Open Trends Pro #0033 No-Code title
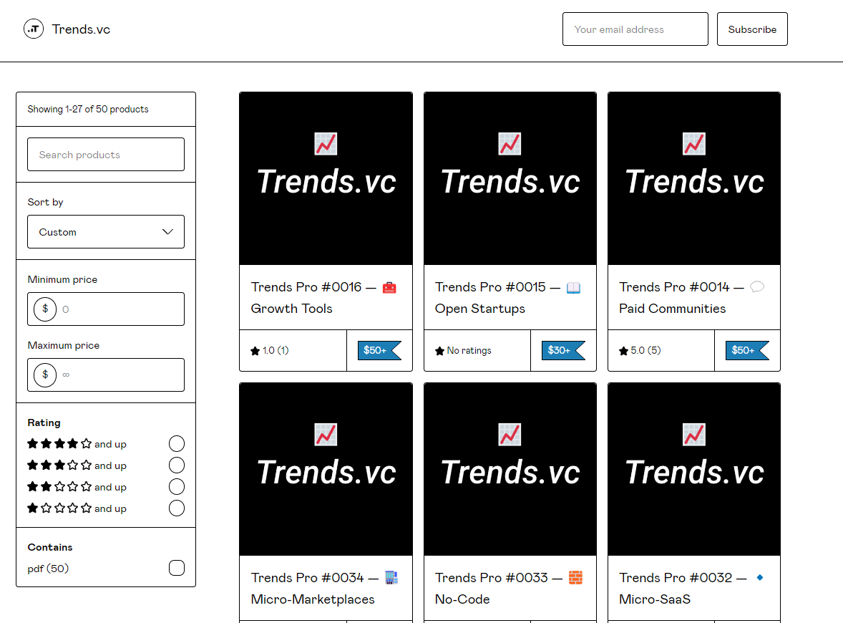843x623 pixels. [509, 588]
